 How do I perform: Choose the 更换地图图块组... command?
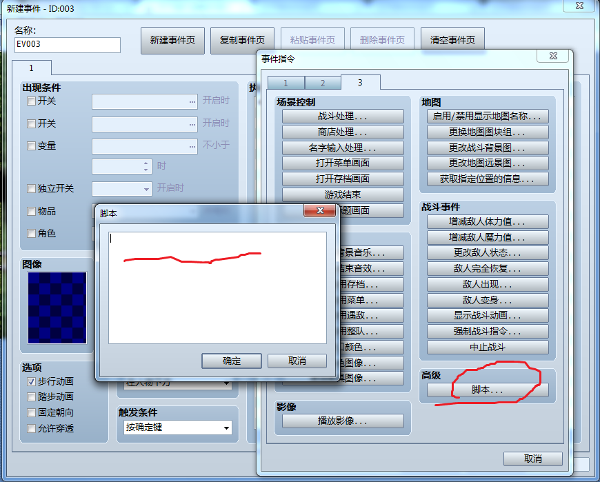point(488,132)
